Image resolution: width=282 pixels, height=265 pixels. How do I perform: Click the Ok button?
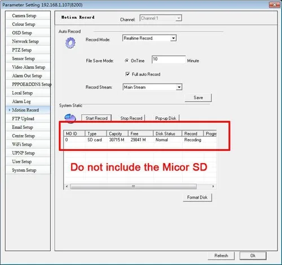click(x=253, y=255)
